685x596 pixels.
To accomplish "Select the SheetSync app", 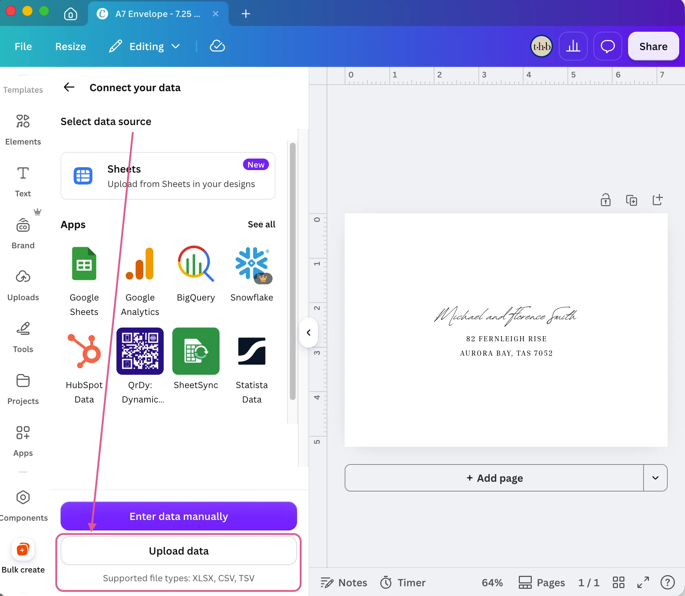I will click(196, 359).
